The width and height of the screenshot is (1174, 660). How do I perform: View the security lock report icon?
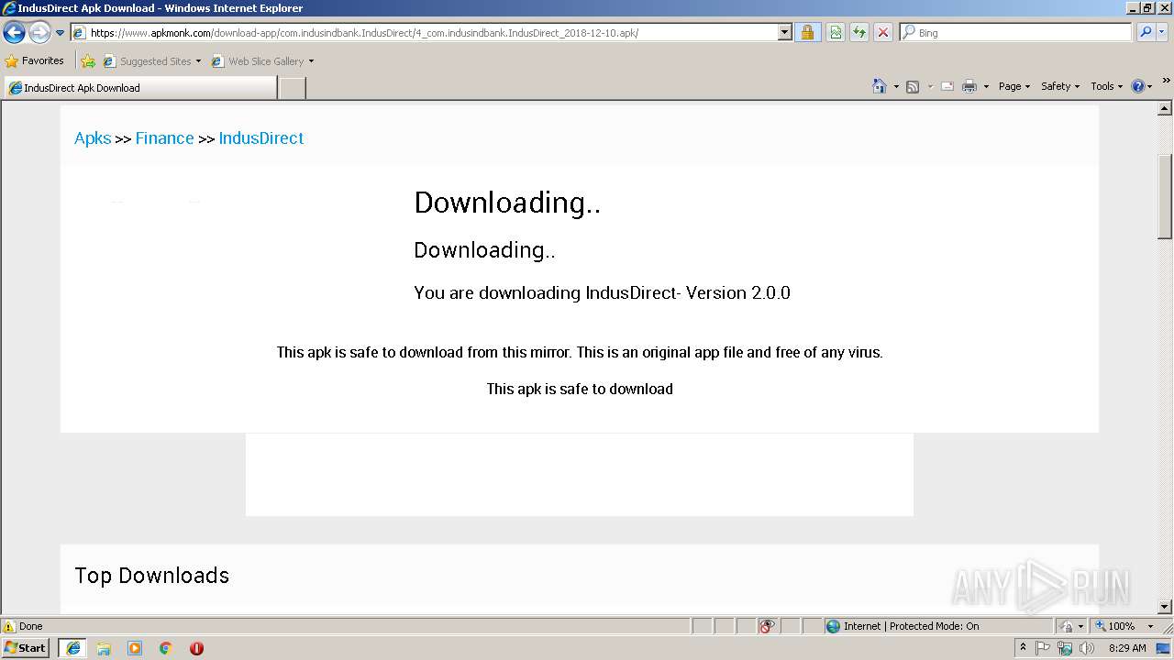[807, 32]
